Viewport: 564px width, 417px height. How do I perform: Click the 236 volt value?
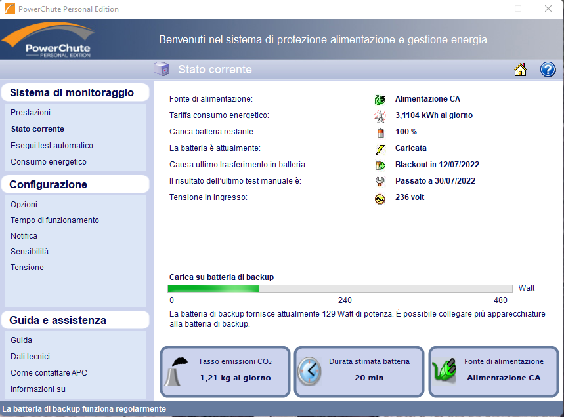click(x=410, y=197)
